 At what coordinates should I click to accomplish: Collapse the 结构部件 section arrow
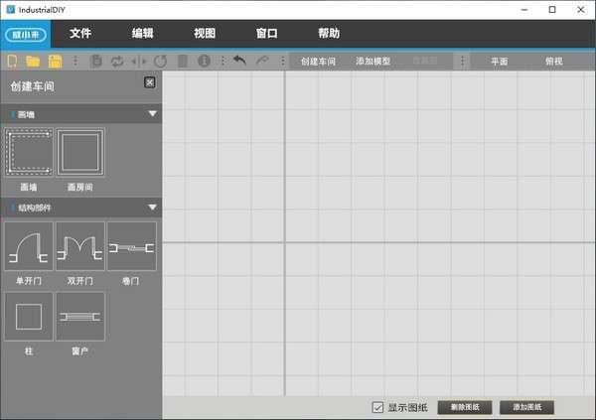tap(152, 208)
